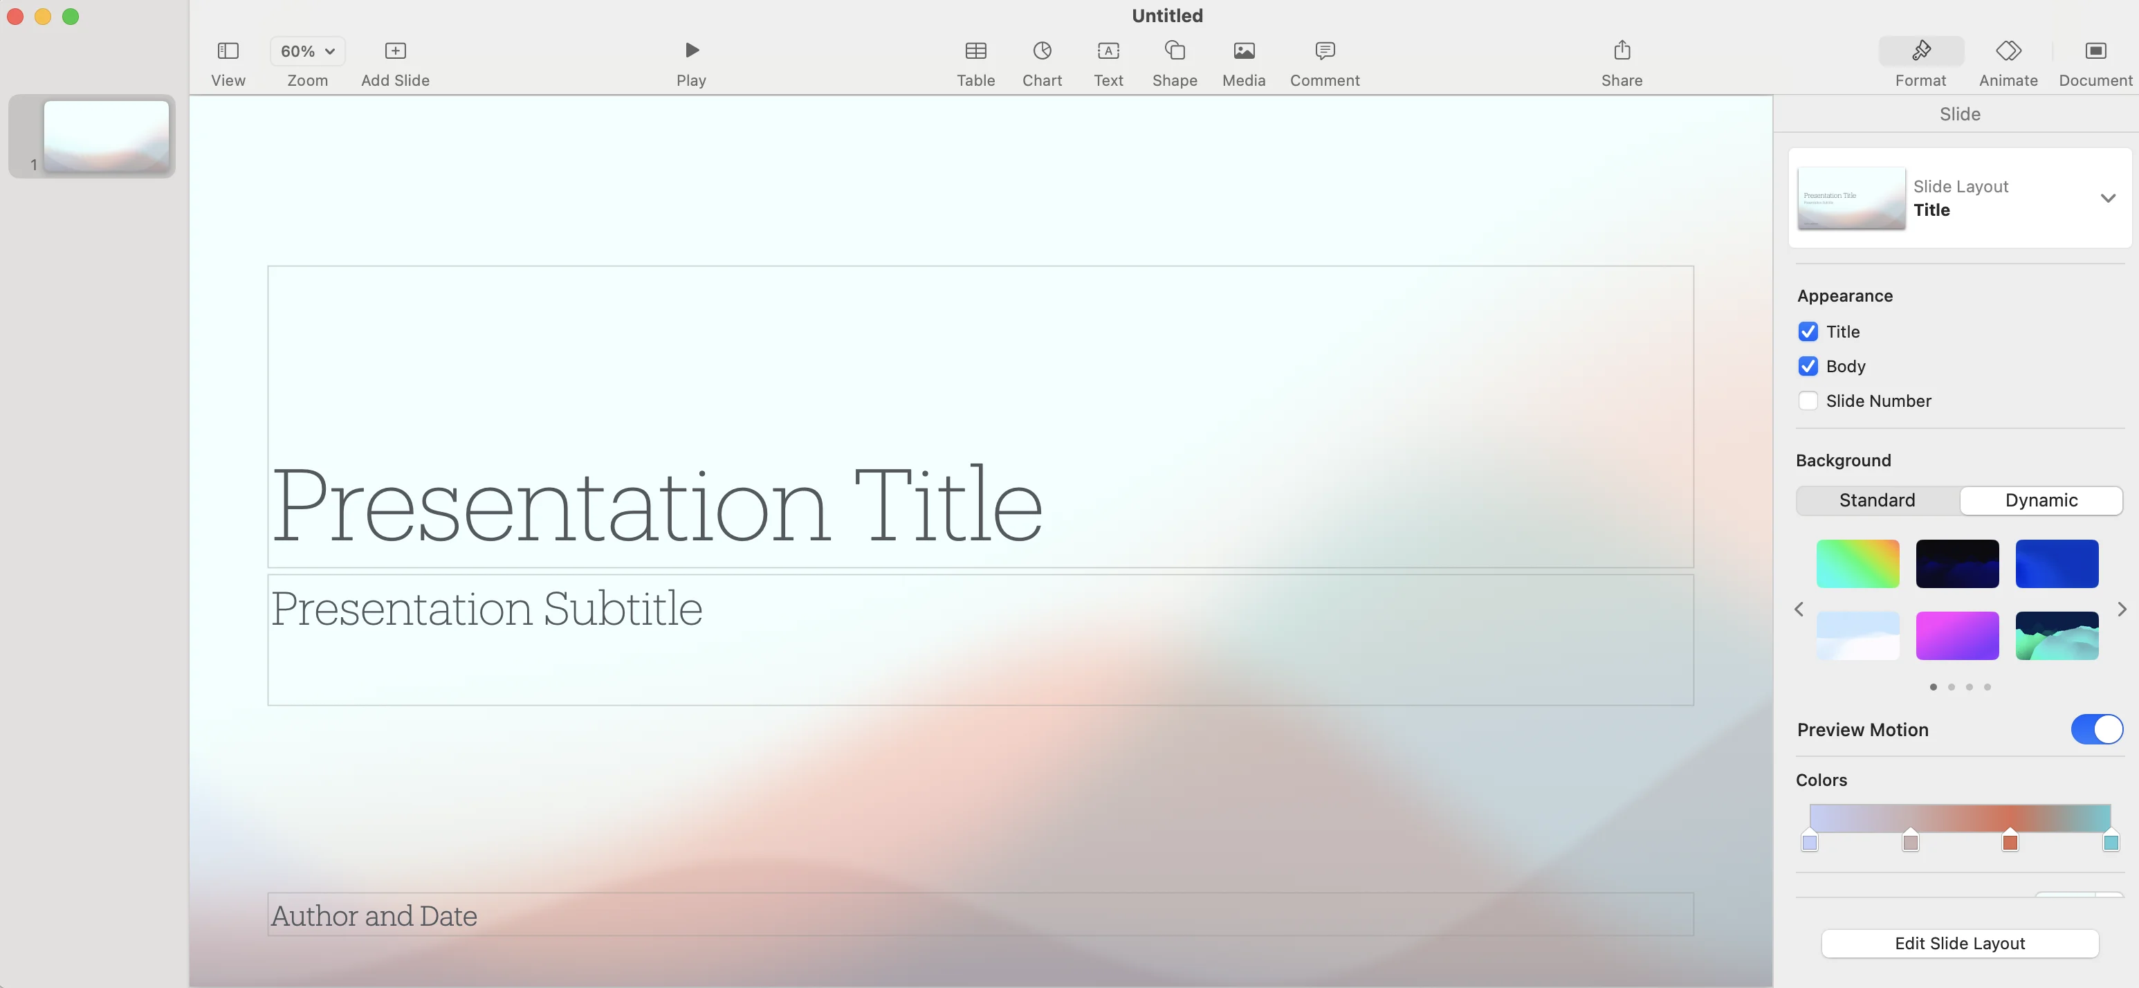Turn off the Preview Motion switch
The width and height of the screenshot is (2139, 988).
(2096, 730)
